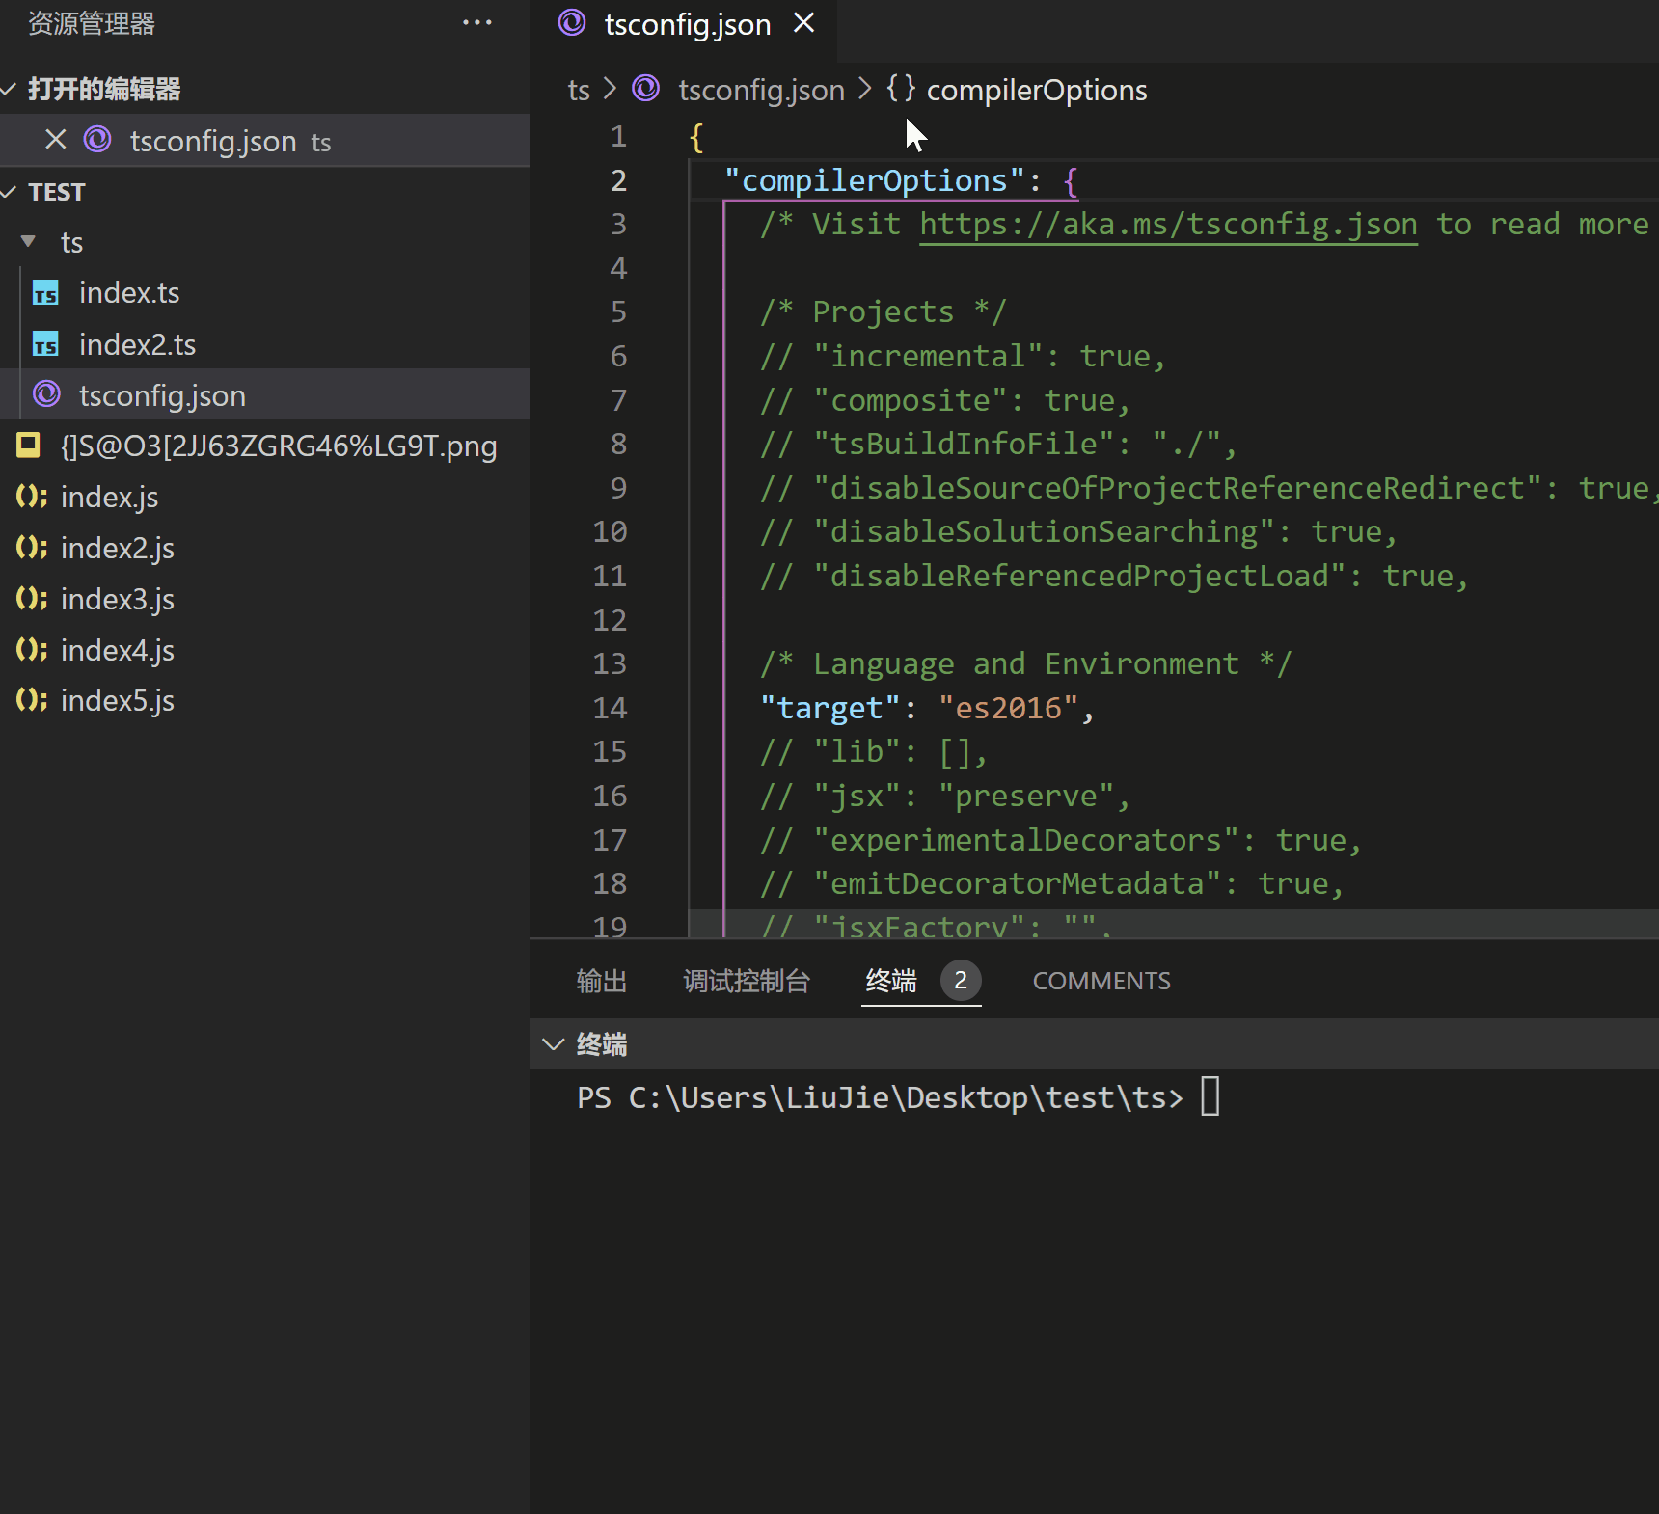Switch to the 终端 terminal panel tab
This screenshot has width=1659, height=1514.
coord(891,981)
